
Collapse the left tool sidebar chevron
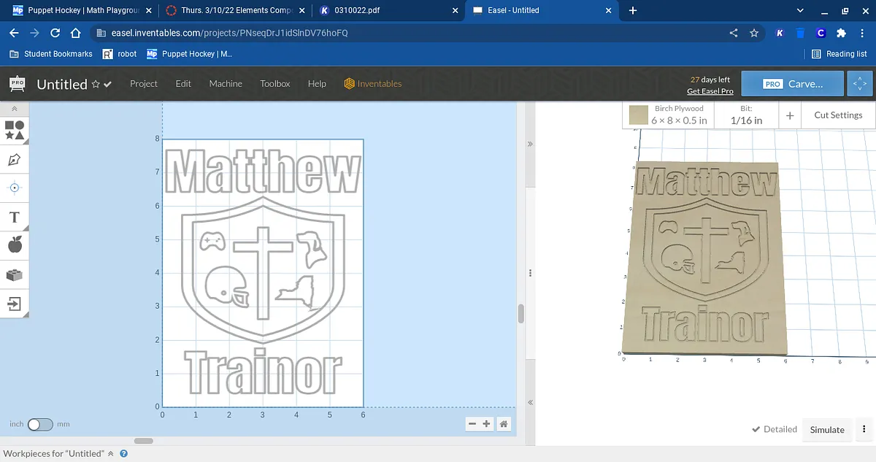click(x=15, y=109)
